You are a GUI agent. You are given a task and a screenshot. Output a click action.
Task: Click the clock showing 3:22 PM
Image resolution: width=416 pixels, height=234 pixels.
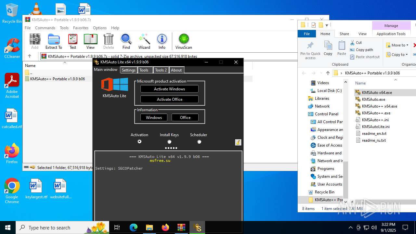tap(388, 225)
